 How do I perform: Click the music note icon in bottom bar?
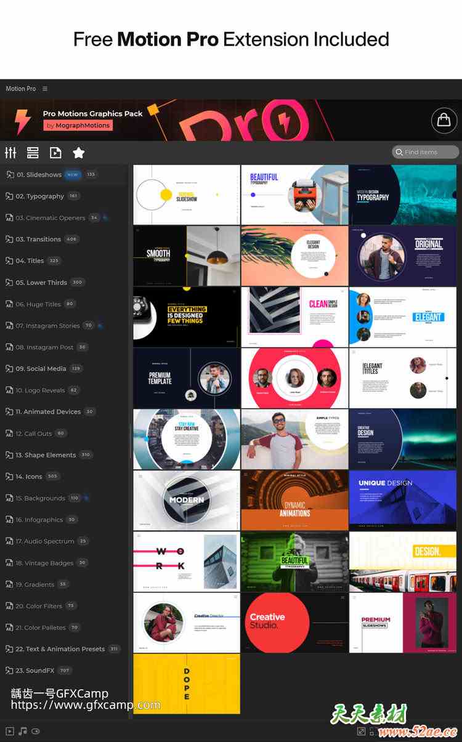pyautogui.click(x=23, y=731)
